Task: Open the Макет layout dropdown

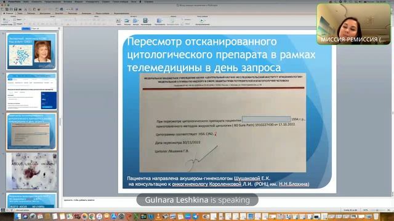Action: pos(18,19)
